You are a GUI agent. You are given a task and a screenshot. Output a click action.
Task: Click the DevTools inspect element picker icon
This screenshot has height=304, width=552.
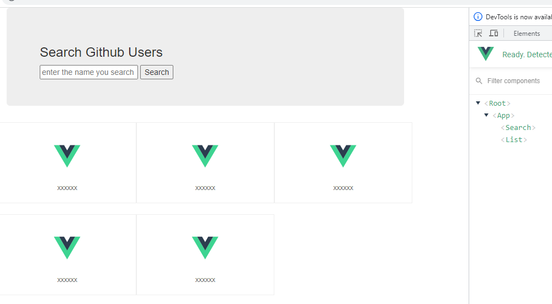coord(478,34)
